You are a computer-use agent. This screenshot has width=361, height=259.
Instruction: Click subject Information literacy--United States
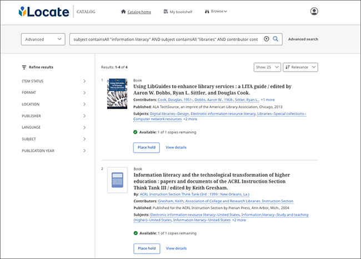coord(202,220)
